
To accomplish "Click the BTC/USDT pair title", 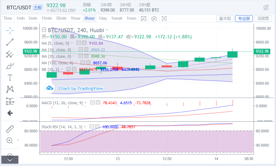I will (19, 7).
